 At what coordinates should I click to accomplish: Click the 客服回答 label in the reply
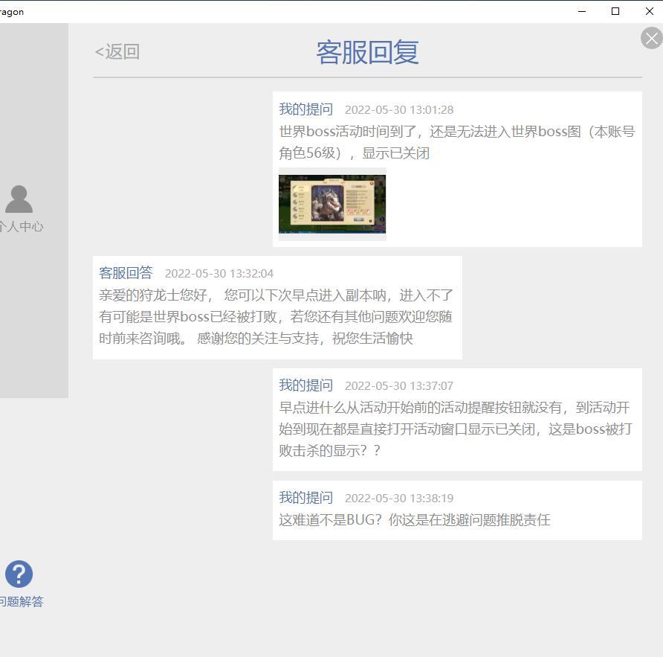point(126,272)
